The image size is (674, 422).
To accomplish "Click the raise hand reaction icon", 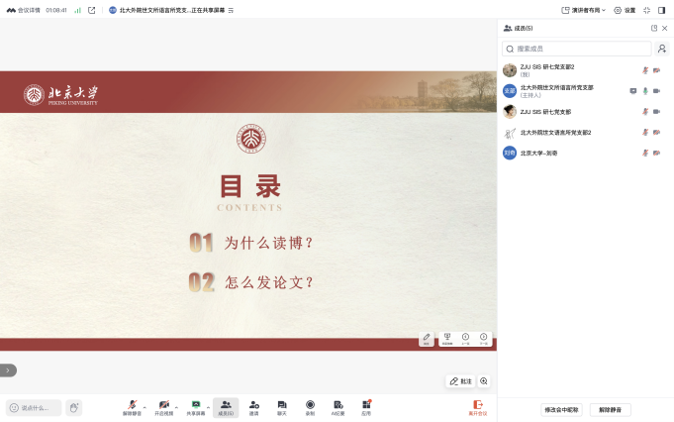I will pos(74,407).
